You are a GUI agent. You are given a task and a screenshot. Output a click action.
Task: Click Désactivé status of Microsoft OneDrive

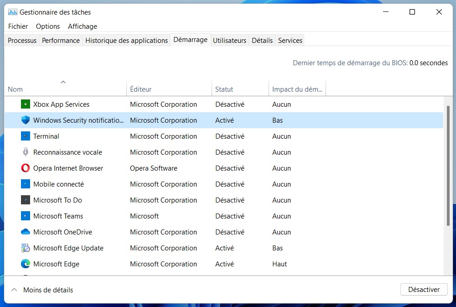(230, 232)
